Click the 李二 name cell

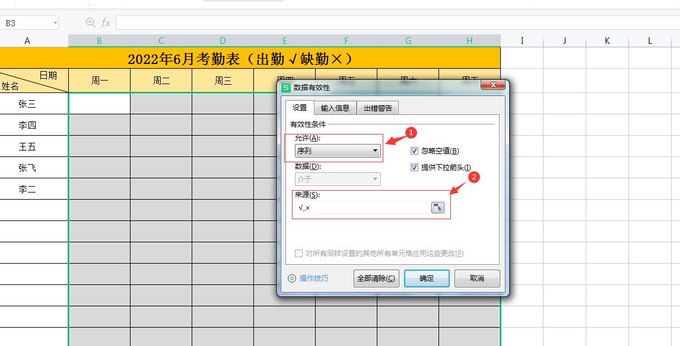tap(34, 189)
